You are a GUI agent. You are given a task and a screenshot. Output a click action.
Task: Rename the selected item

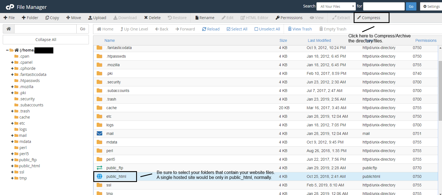click(x=205, y=18)
